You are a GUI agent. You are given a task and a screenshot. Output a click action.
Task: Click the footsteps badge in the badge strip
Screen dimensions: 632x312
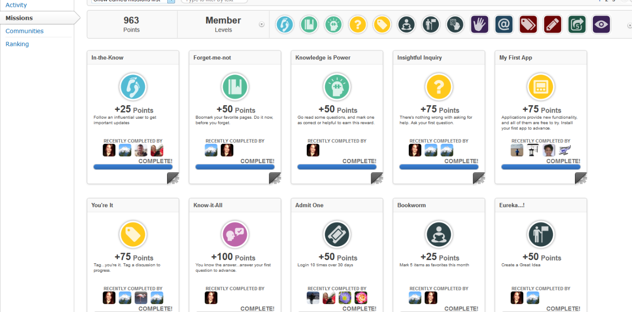[x=285, y=25]
